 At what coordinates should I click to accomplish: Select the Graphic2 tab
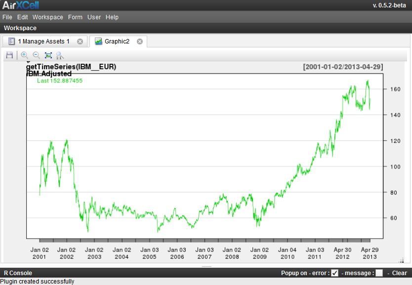pyautogui.click(x=117, y=41)
